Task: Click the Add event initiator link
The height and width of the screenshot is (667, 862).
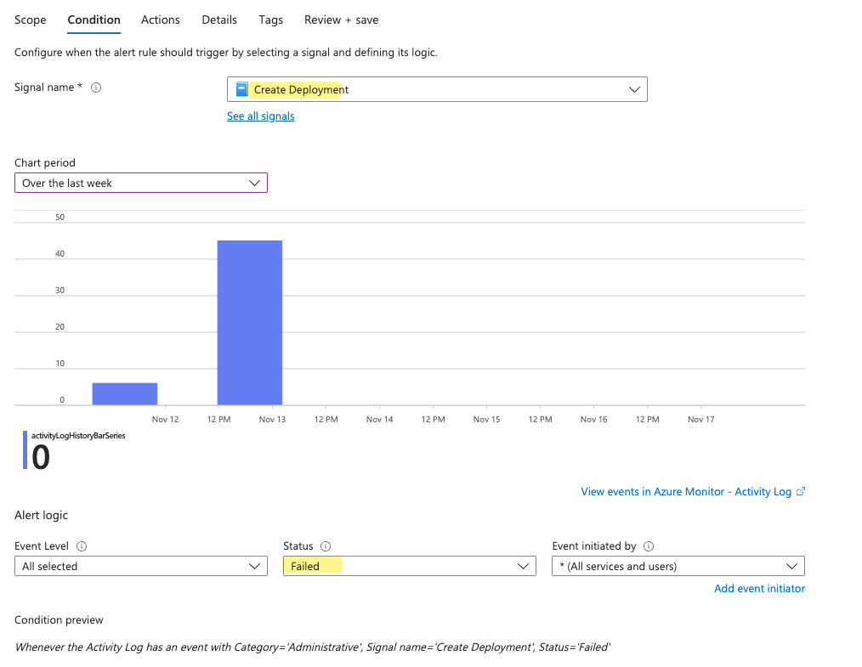Action: [x=759, y=588]
